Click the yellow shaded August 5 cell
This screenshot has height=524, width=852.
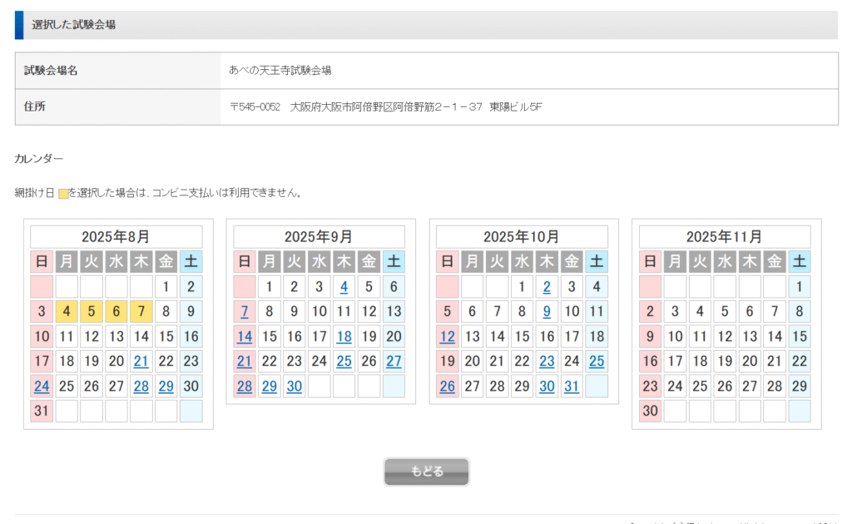pyautogui.click(x=92, y=312)
